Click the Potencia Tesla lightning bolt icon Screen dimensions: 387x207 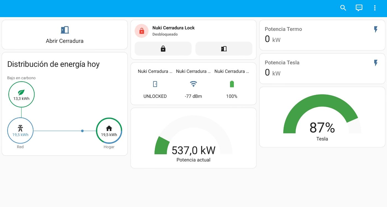tap(376, 63)
